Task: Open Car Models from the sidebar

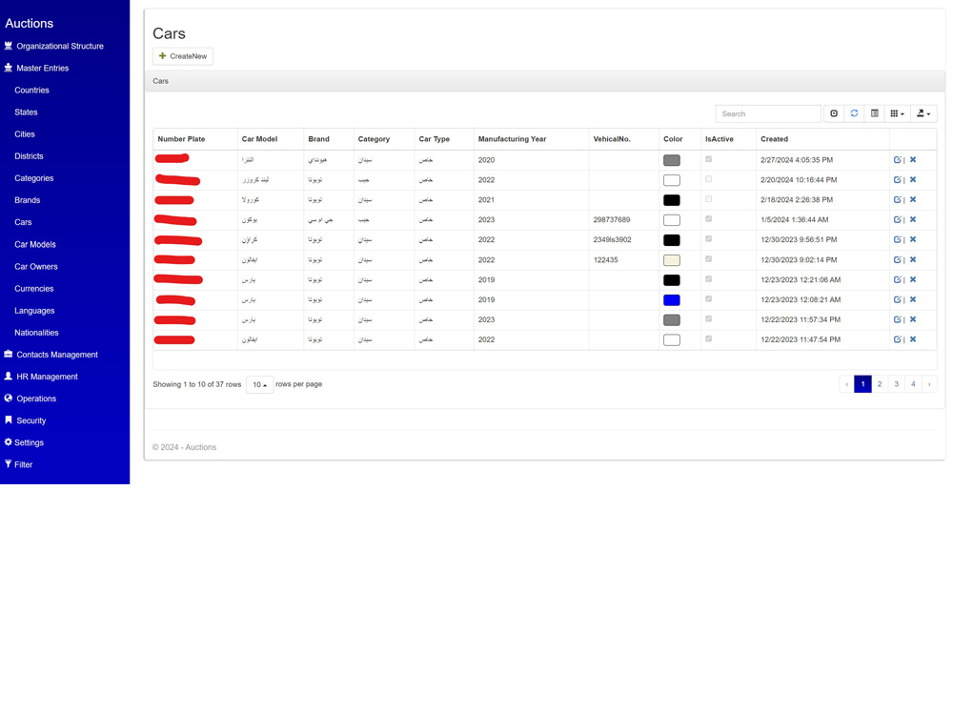Action: click(35, 244)
